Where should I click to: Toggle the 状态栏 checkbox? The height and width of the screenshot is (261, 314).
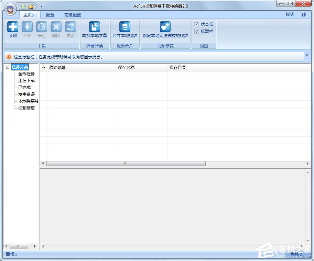tap(196, 24)
